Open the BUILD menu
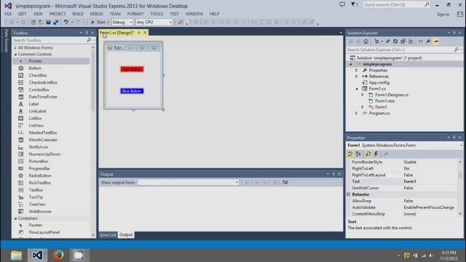 coord(78,14)
